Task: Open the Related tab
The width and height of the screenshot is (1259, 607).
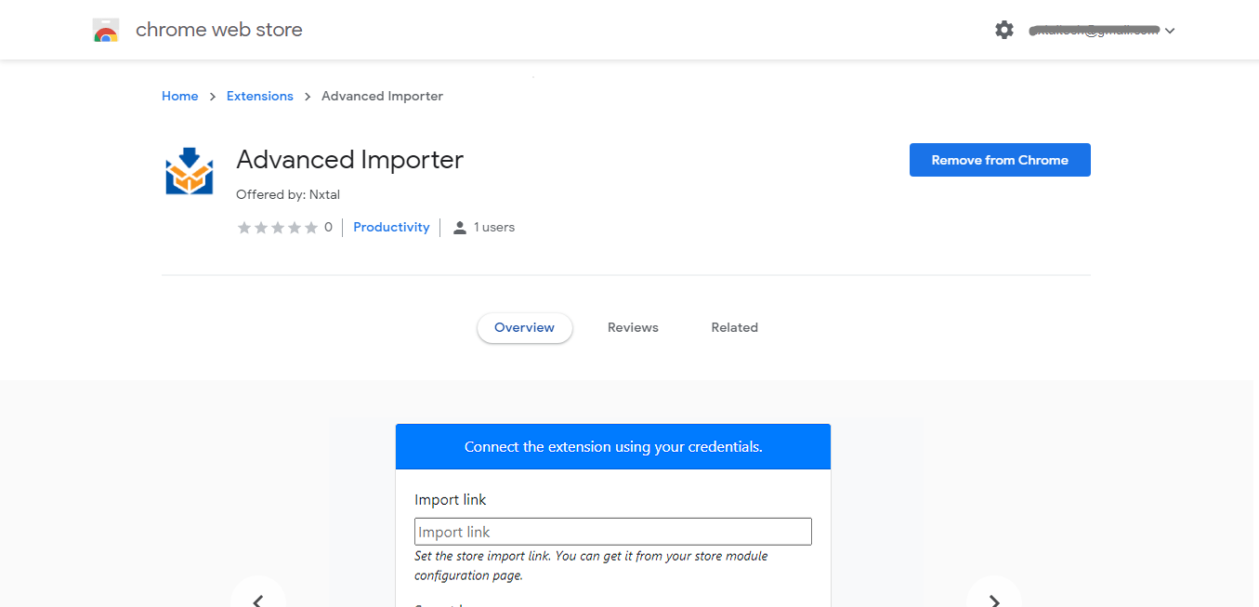Action: tap(734, 327)
